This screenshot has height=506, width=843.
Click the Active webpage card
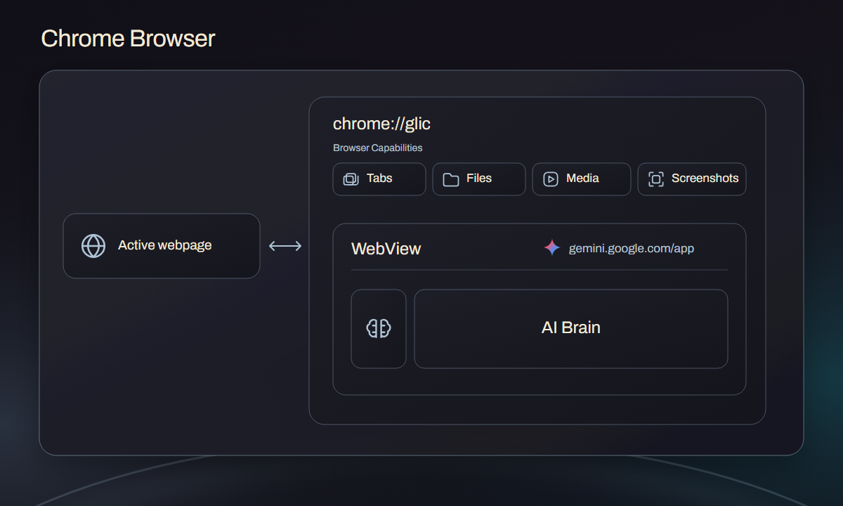(162, 246)
